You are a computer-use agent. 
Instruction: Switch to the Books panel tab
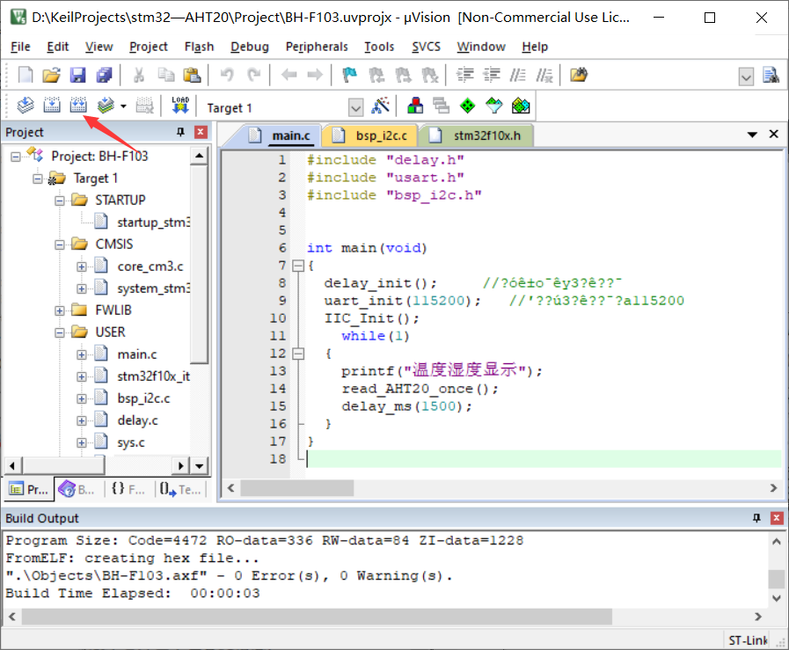coord(77,489)
